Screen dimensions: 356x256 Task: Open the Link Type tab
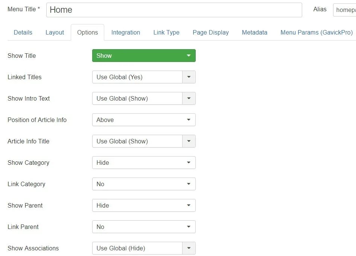click(x=166, y=32)
